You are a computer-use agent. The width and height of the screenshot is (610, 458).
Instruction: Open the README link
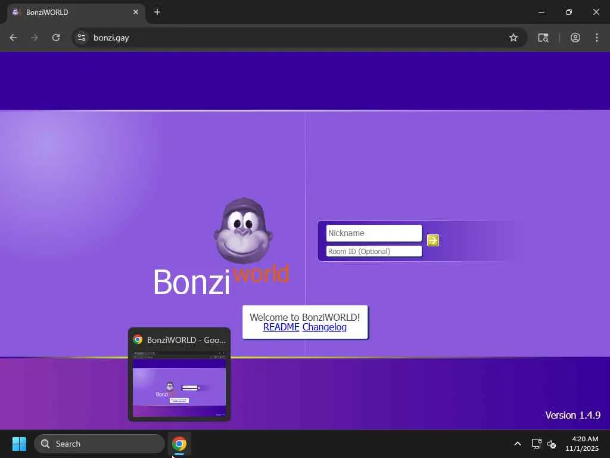(281, 327)
